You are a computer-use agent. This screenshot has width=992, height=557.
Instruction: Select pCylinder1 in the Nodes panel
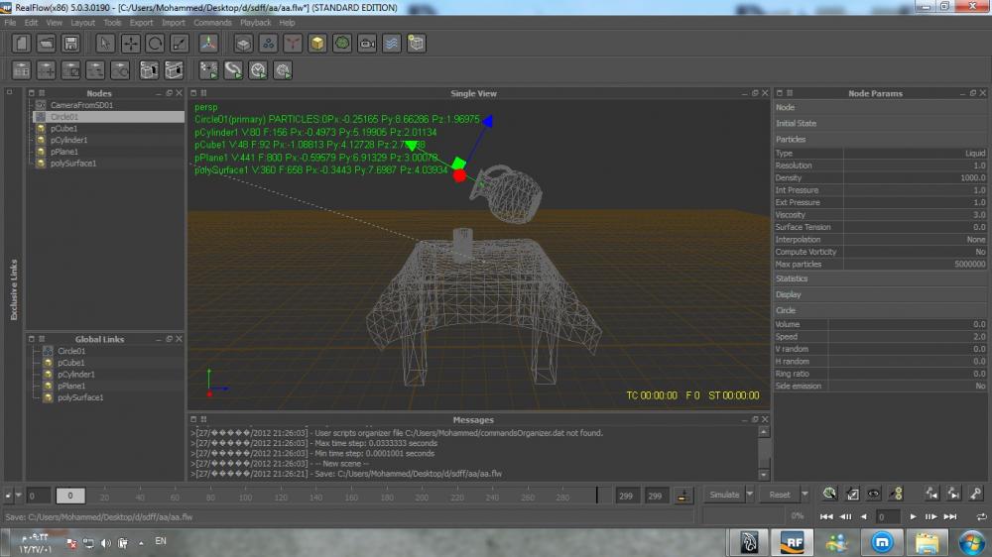69,140
